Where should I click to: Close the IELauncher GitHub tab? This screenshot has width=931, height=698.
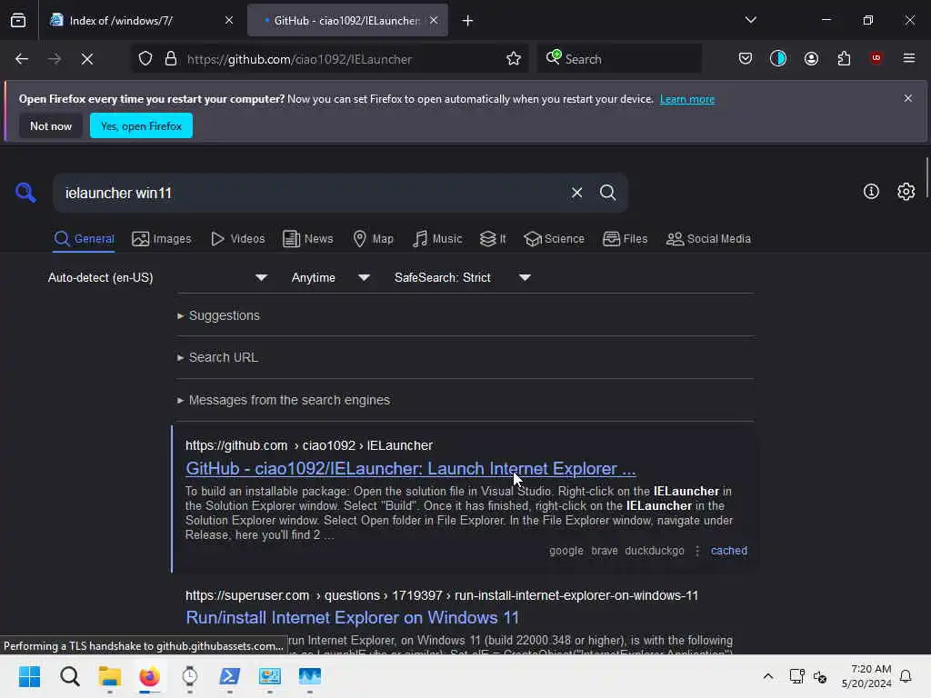(x=434, y=21)
